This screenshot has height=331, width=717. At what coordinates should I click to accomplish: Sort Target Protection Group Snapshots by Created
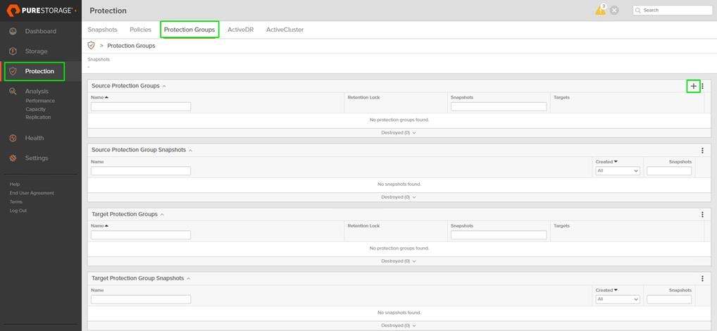pos(606,290)
